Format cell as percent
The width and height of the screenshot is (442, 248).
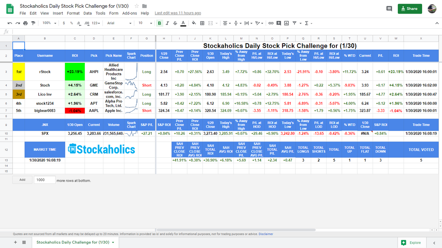[71, 23]
